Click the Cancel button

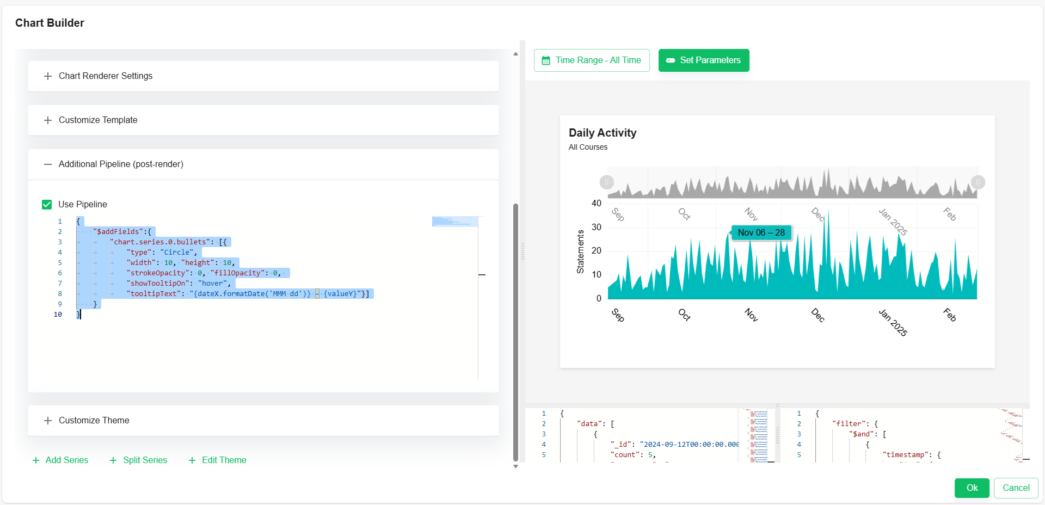(1016, 488)
